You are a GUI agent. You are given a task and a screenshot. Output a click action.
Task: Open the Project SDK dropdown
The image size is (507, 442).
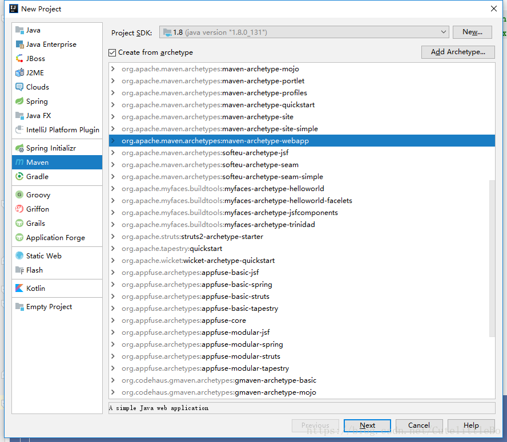[304, 33]
